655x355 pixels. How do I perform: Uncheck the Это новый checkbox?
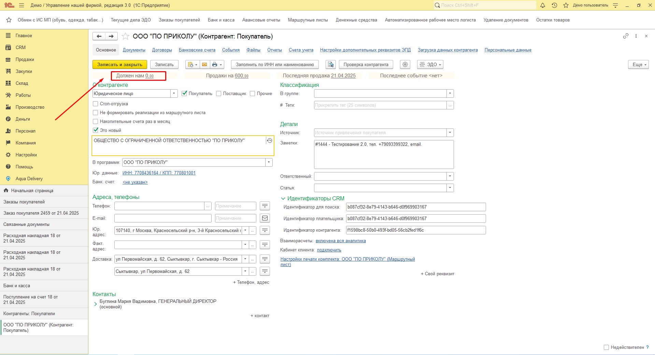96,130
